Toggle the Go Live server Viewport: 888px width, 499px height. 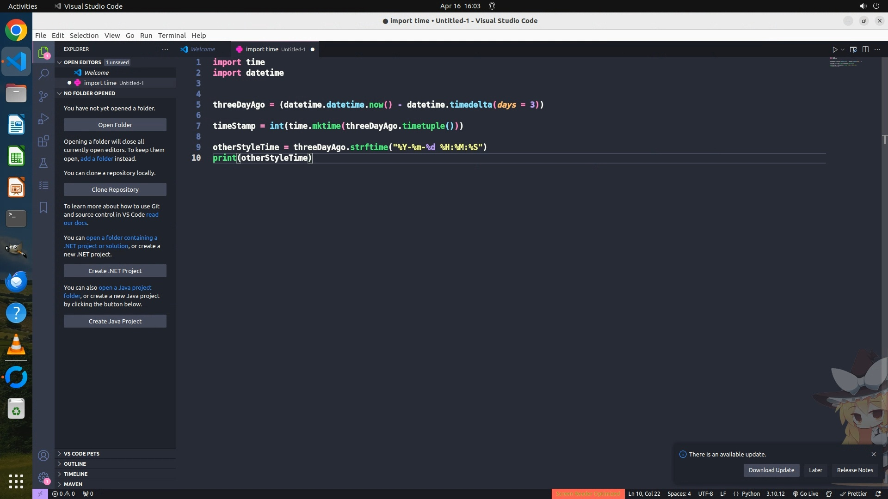point(805,494)
